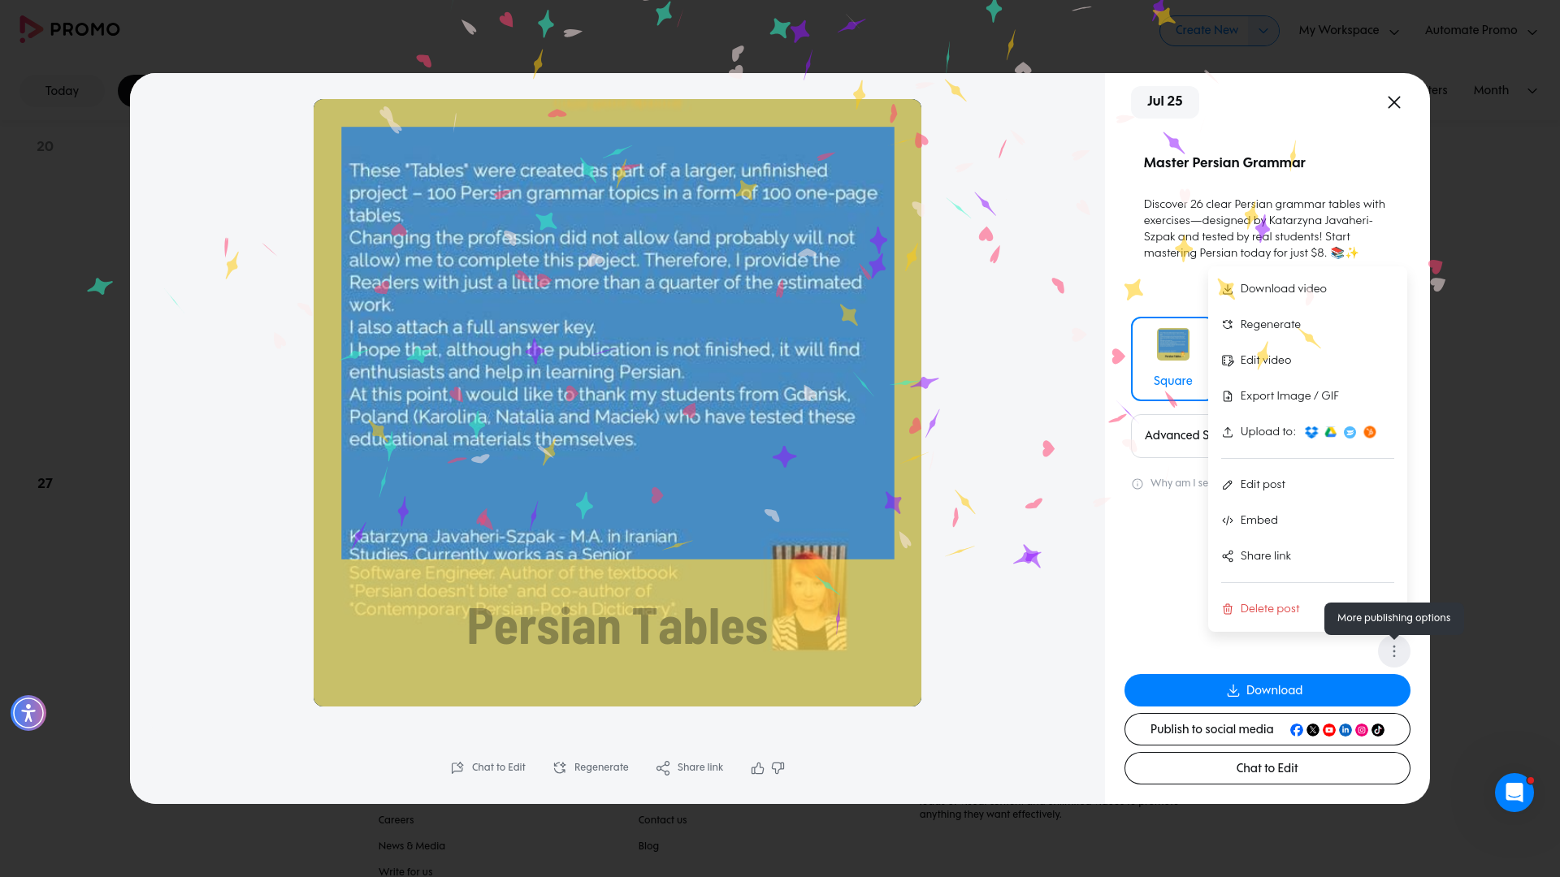This screenshot has width=1560, height=877.
Task: Click the Jul 25 date badge
Action: [1164, 102]
